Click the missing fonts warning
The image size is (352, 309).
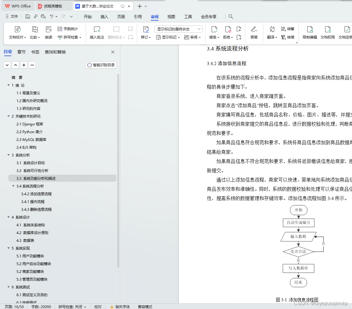tap(120, 307)
